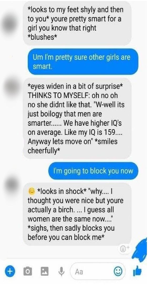The width and height of the screenshot is (148, 285).
Task: Tap the emoji in the last gray message
Action: [32, 191]
